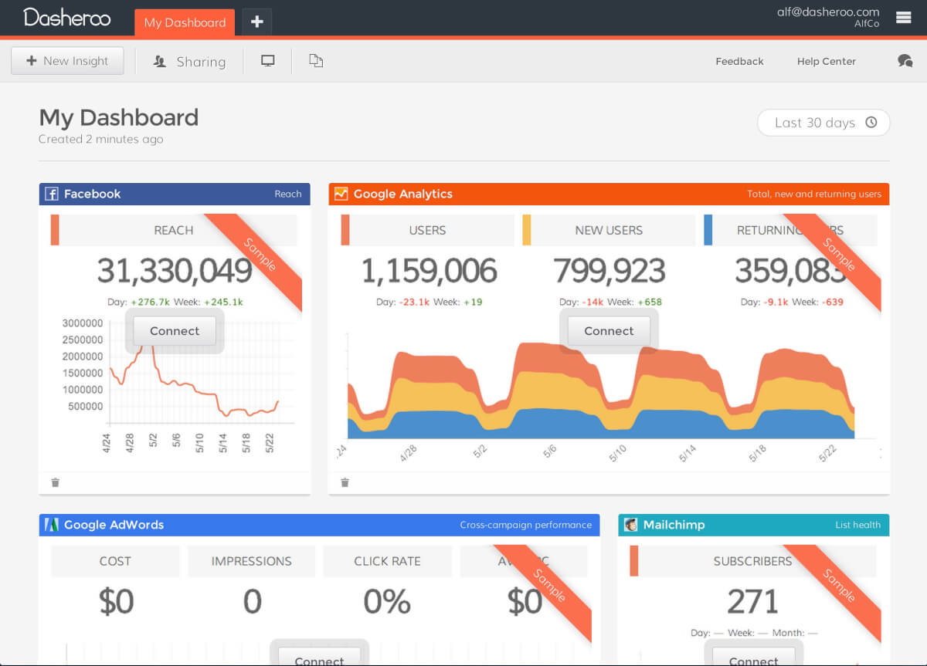The height and width of the screenshot is (666, 927).
Task: Click the Facebook logo icon in widget header
Action: click(52, 194)
